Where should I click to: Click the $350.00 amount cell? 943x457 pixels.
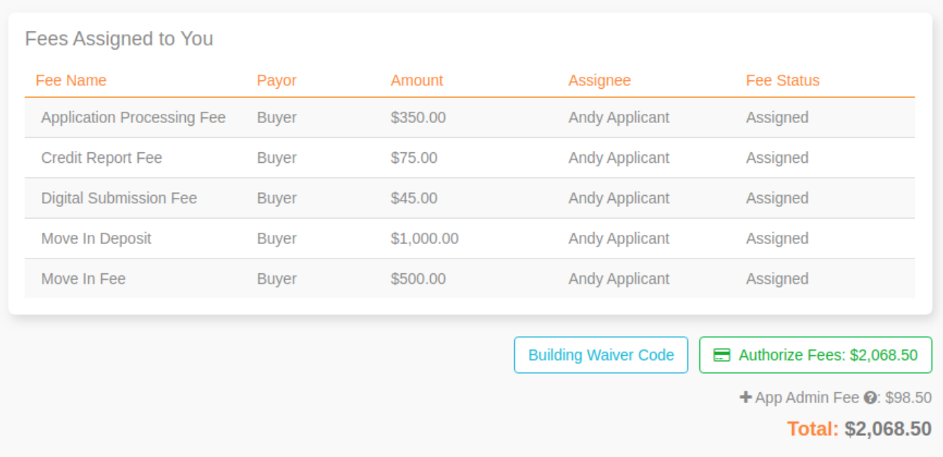[x=418, y=117]
